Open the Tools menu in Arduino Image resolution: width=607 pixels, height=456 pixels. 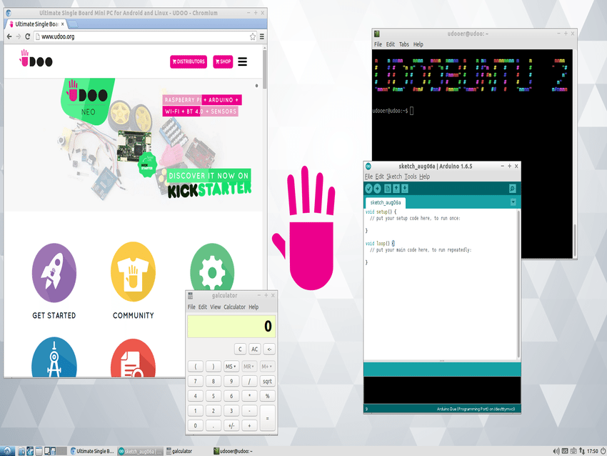(x=411, y=177)
